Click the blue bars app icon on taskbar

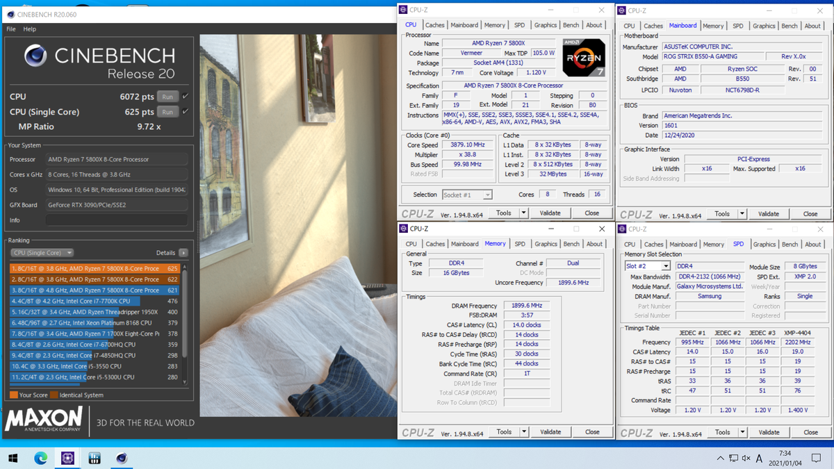[95, 458]
